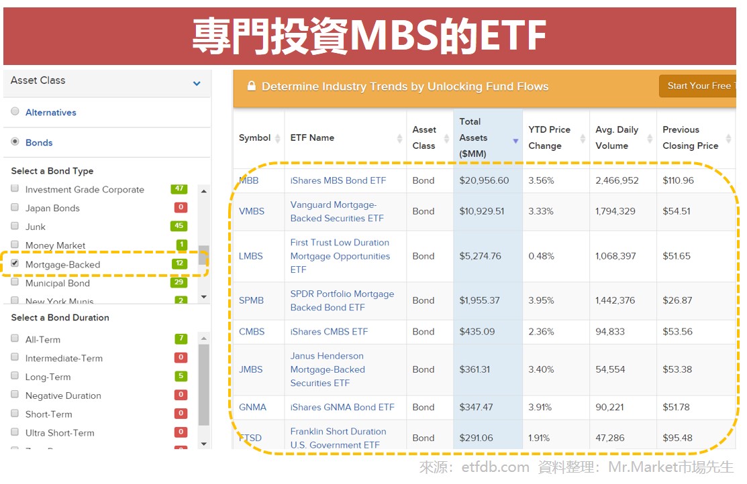The image size is (747, 484).
Task: Click the Bonds asset class link
Action: point(39,143)
